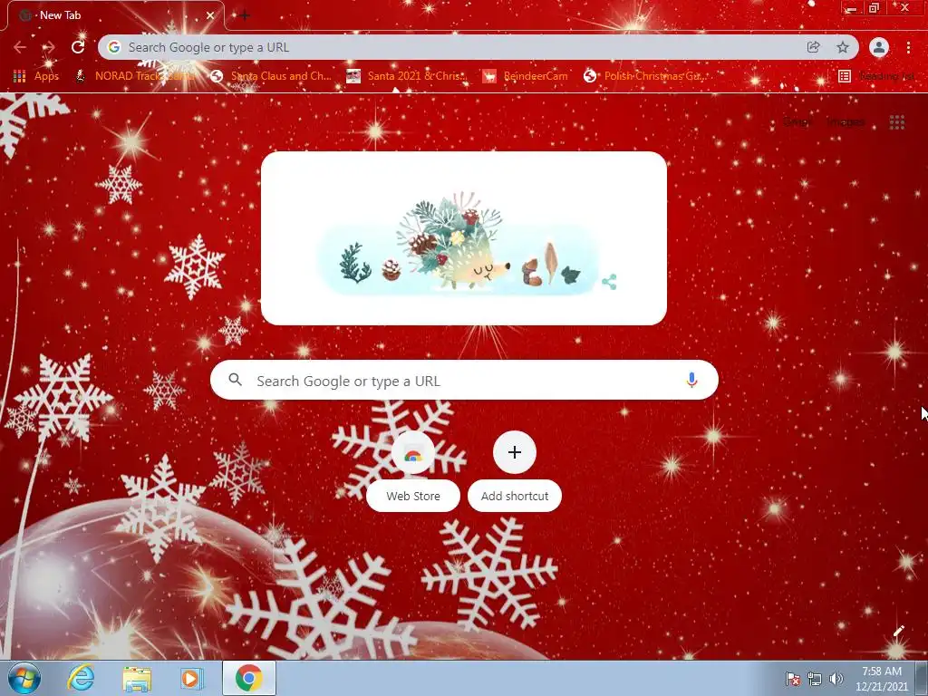Open the Web Store shortcut tile
The image size is (928, 696).
coord(413,452)
